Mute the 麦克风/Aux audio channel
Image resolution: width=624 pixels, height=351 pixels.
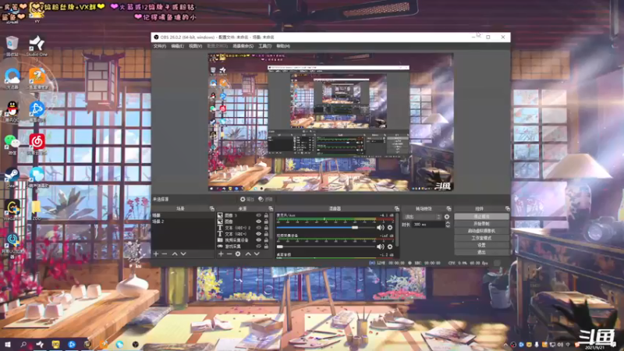(x=381, y=228)
